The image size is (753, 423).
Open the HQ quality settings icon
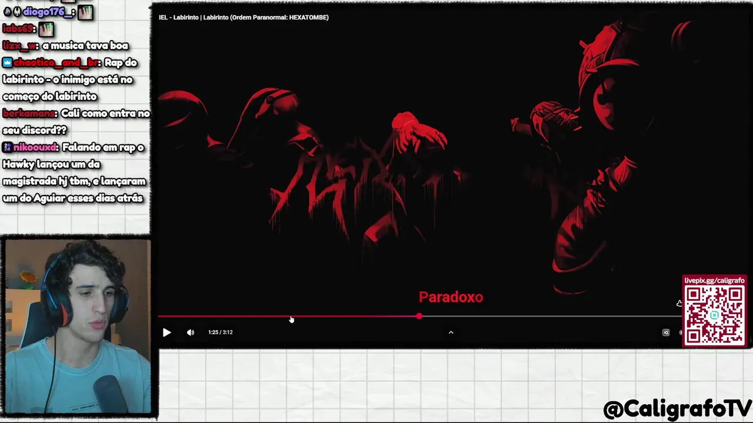666,333
